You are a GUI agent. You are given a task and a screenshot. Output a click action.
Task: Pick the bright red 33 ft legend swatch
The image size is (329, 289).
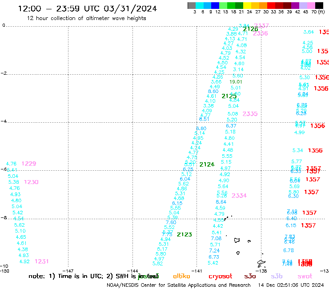(x=271, y=6)
